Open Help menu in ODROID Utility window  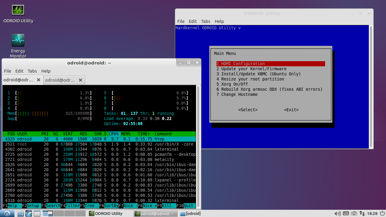(x=219, y=21)
